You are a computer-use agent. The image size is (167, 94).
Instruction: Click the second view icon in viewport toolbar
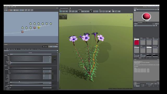pos(64,11)
